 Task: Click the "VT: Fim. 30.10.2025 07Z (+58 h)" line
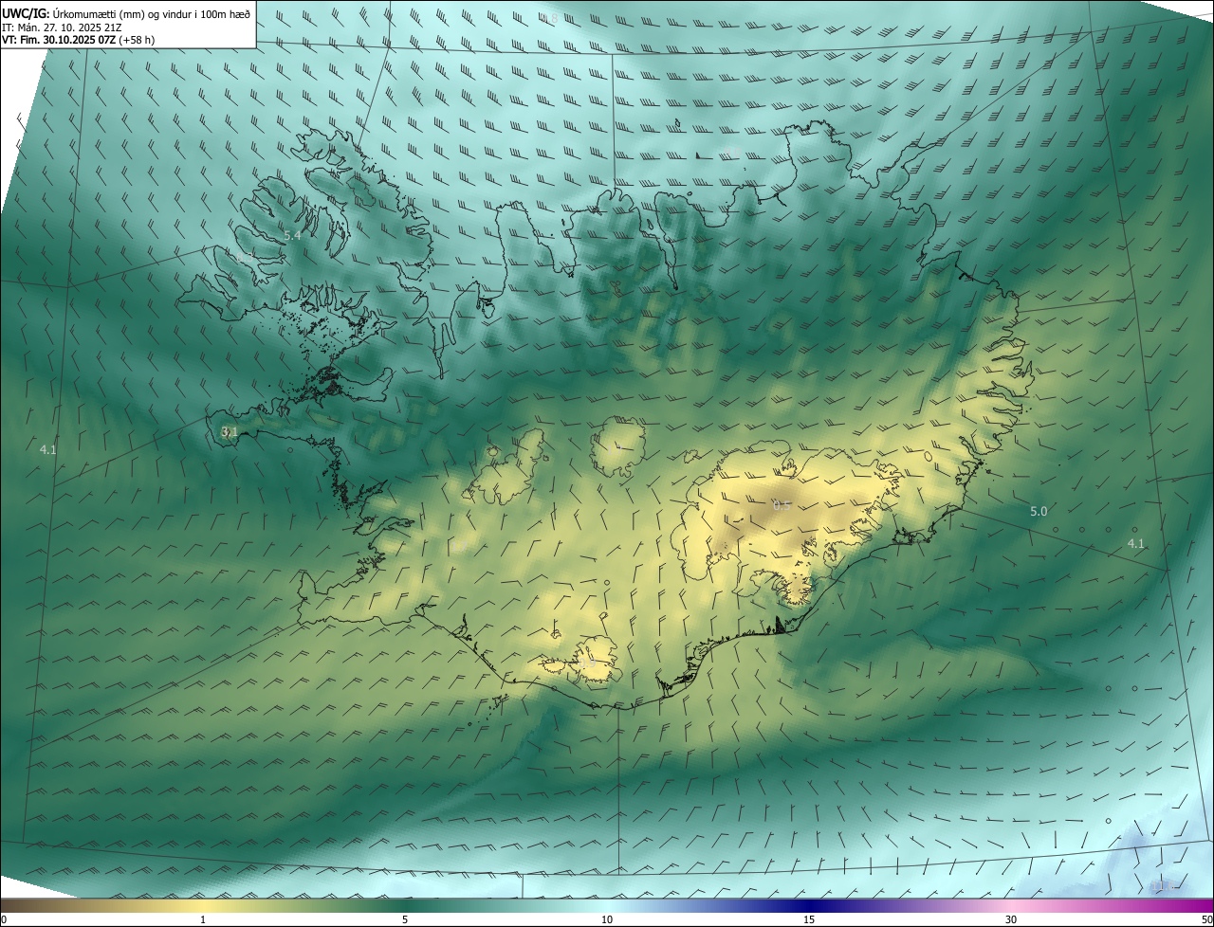point(78,41)
